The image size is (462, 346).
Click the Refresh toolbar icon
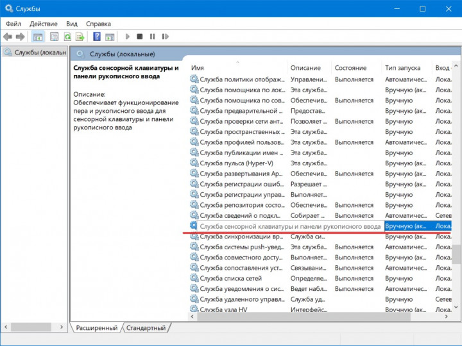67,37
